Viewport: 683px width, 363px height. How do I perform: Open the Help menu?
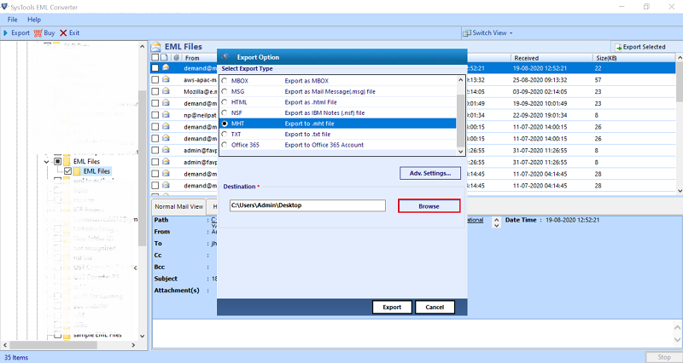pyautogui.click(x=34, y=20)
